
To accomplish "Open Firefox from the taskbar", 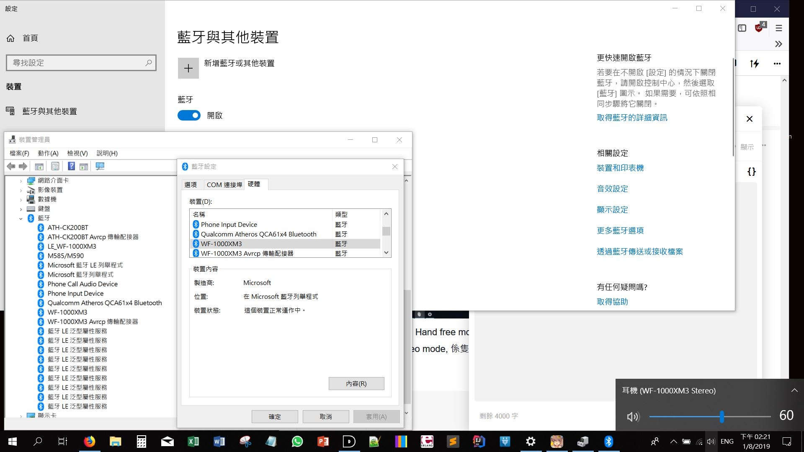I will (89, 442).
